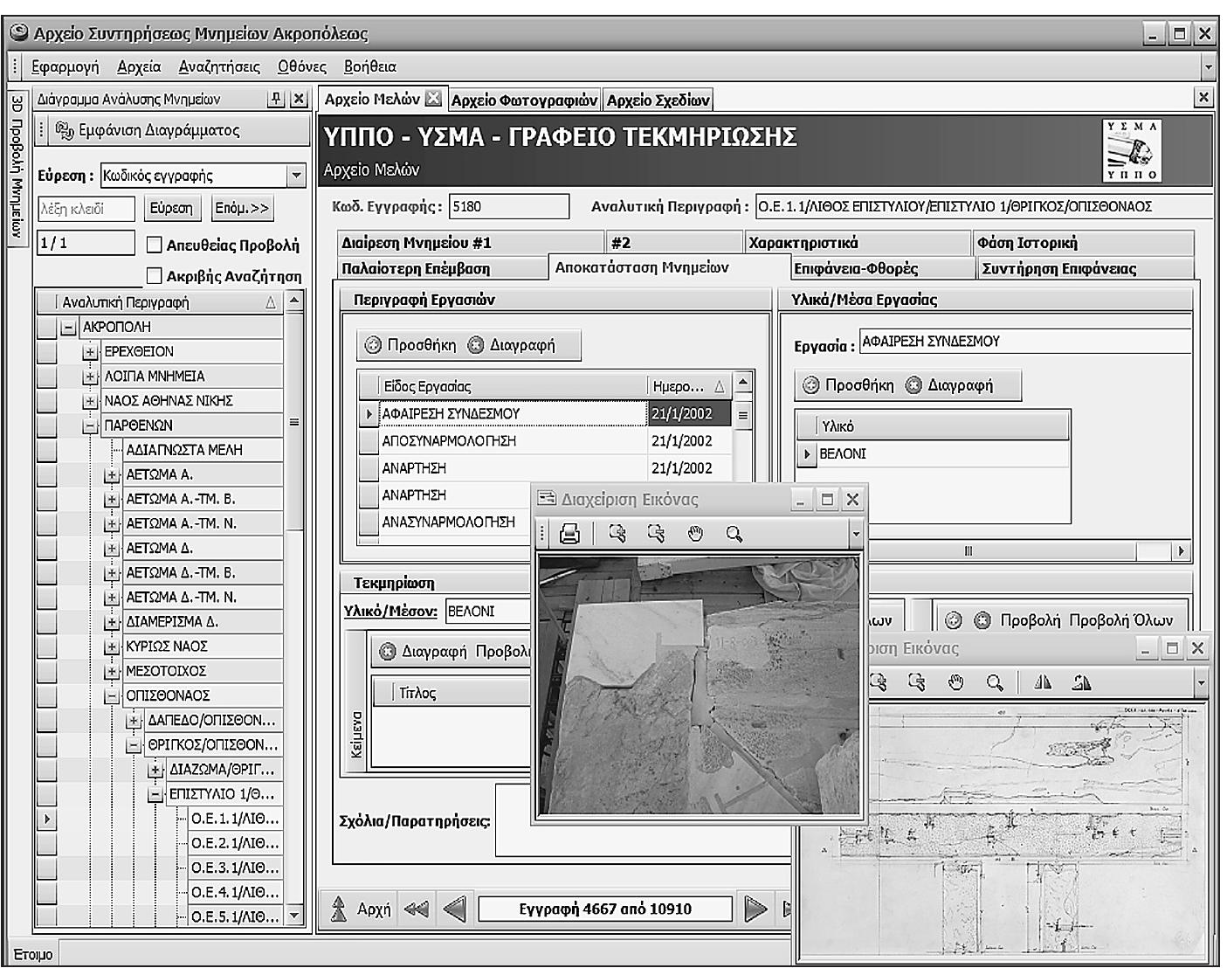Expand the ΕΡΕΧΘΕΙΟΝ tree node
Screen dimensions: 1227x968
coord(90,352)
